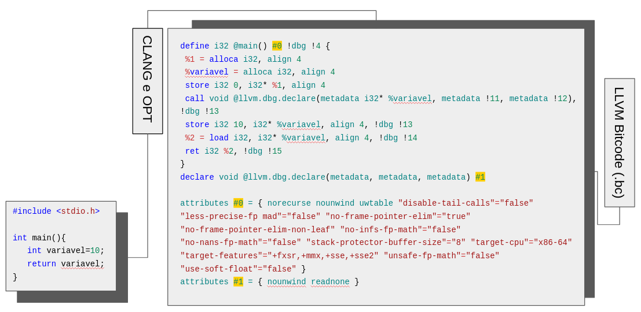
Task: Click the "unsafe-fp-math" string
Action: click(422, 256)
